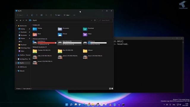190x107 pixels.
Task: Select Videos in Quick access sidebar
Action: 22,51
